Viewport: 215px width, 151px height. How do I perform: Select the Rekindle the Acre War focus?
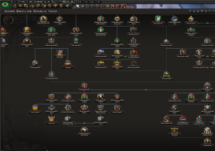[101, 65]
